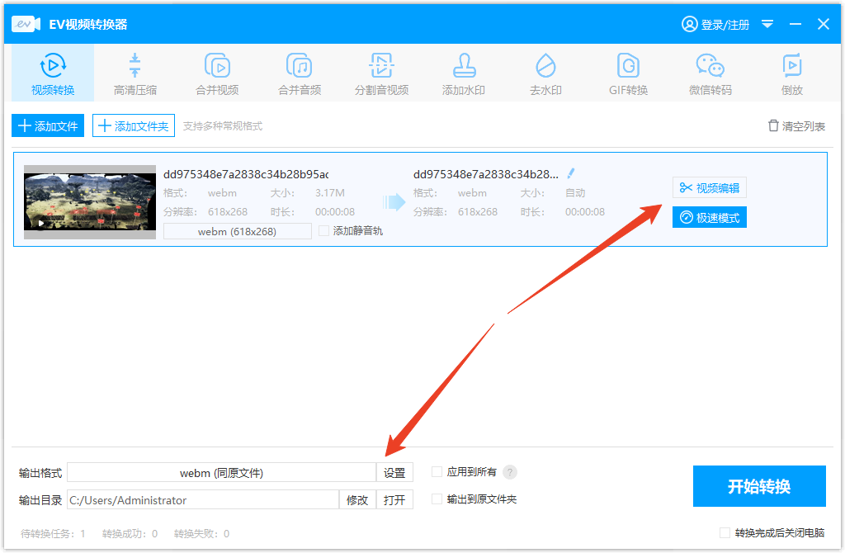Click 添加文件 add file button
This screenshot has height=553, width=845.
pos(48,126)
